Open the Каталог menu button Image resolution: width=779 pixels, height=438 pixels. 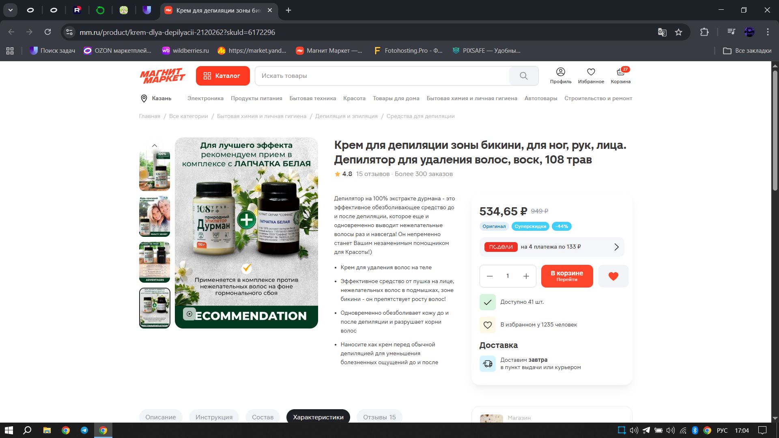[x=222, y=76]
